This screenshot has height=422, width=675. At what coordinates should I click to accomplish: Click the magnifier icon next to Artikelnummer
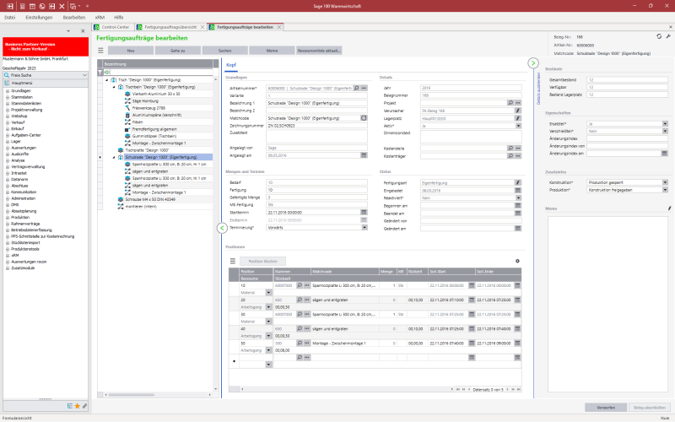click(x=356, y=88)
